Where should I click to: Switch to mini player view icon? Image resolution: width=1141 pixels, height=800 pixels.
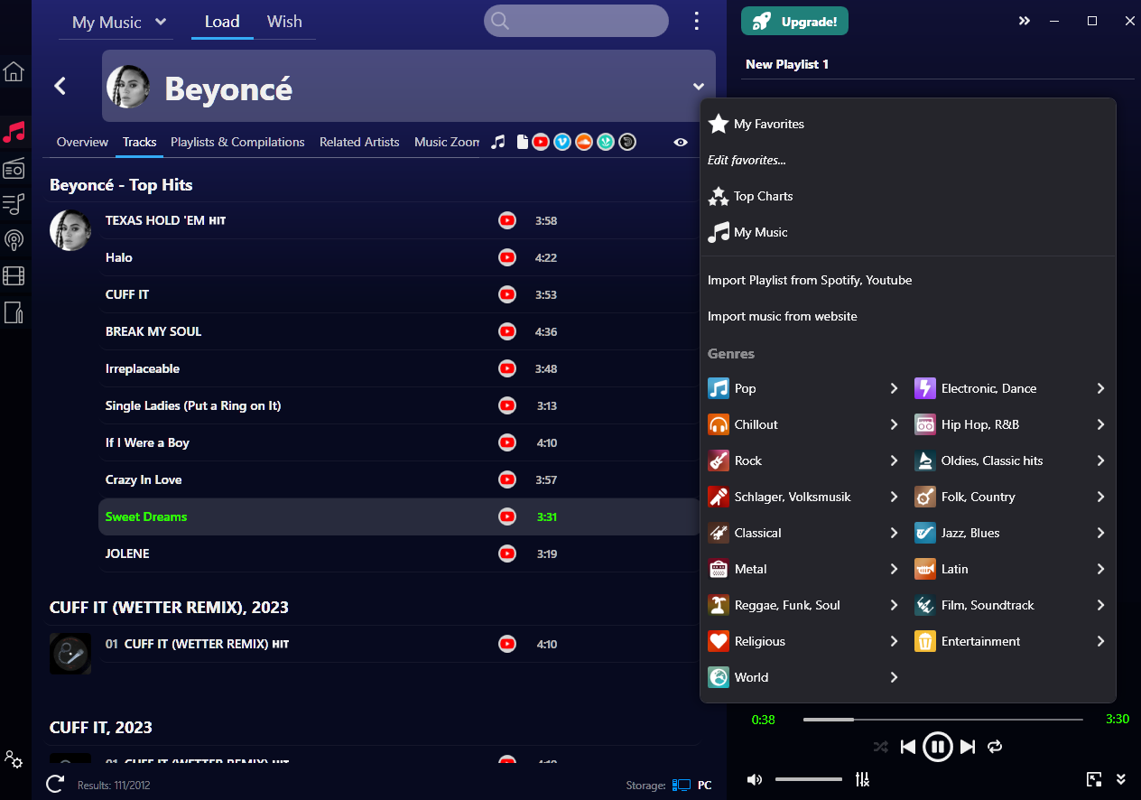1094,779
